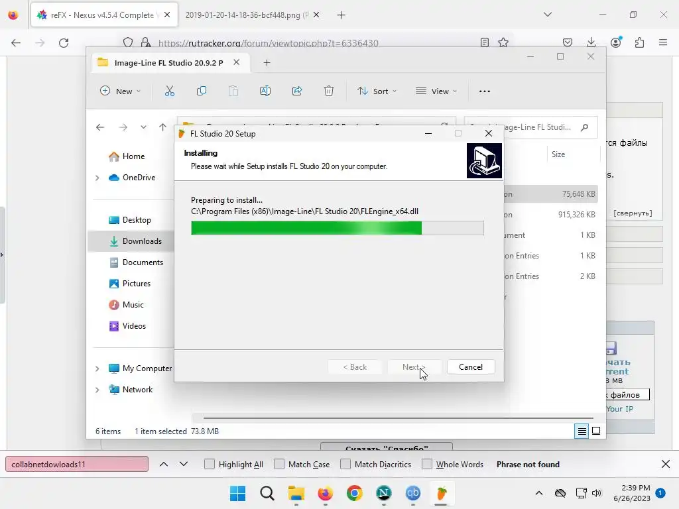Click the find bar search input field
Viewport: 679px width, 509px height.
(x=77, y=464)
